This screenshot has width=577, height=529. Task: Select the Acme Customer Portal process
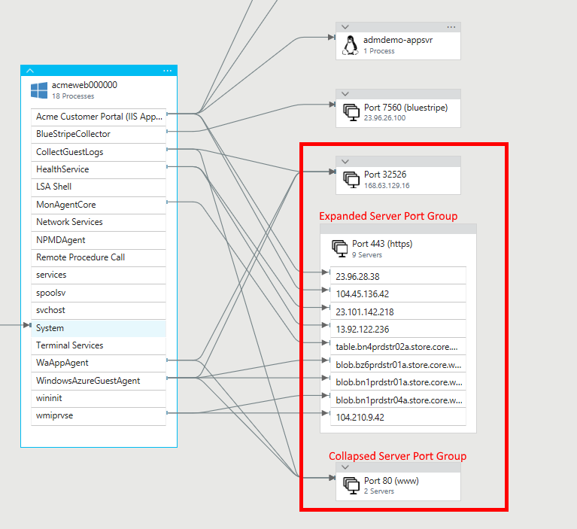(x=99, y=117)
